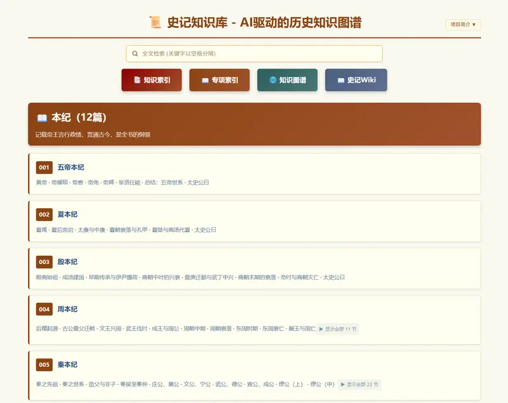
Task: Jump to section 早期传承与伊尹摄政
Action: pos(113,277)
